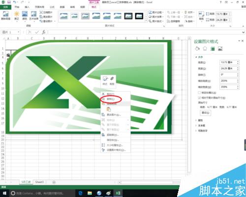Click the Scale Height field showing 203%

229,81
